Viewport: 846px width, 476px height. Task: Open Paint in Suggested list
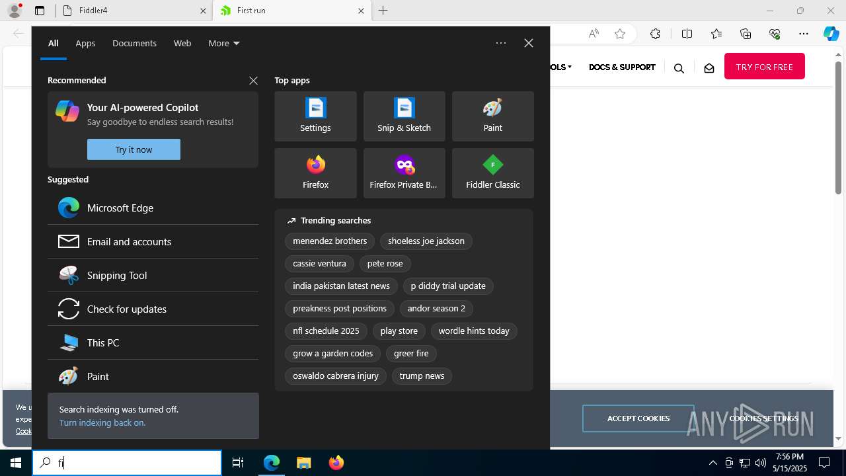click(153, 376)
